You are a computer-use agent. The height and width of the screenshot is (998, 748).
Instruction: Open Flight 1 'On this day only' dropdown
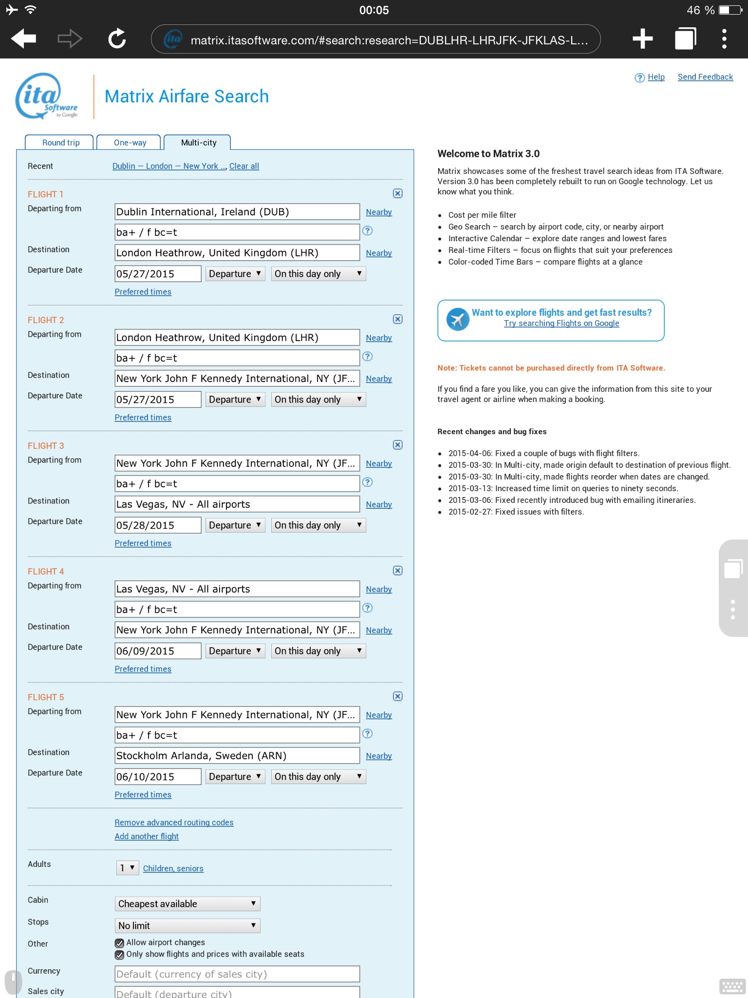point(318,274)
